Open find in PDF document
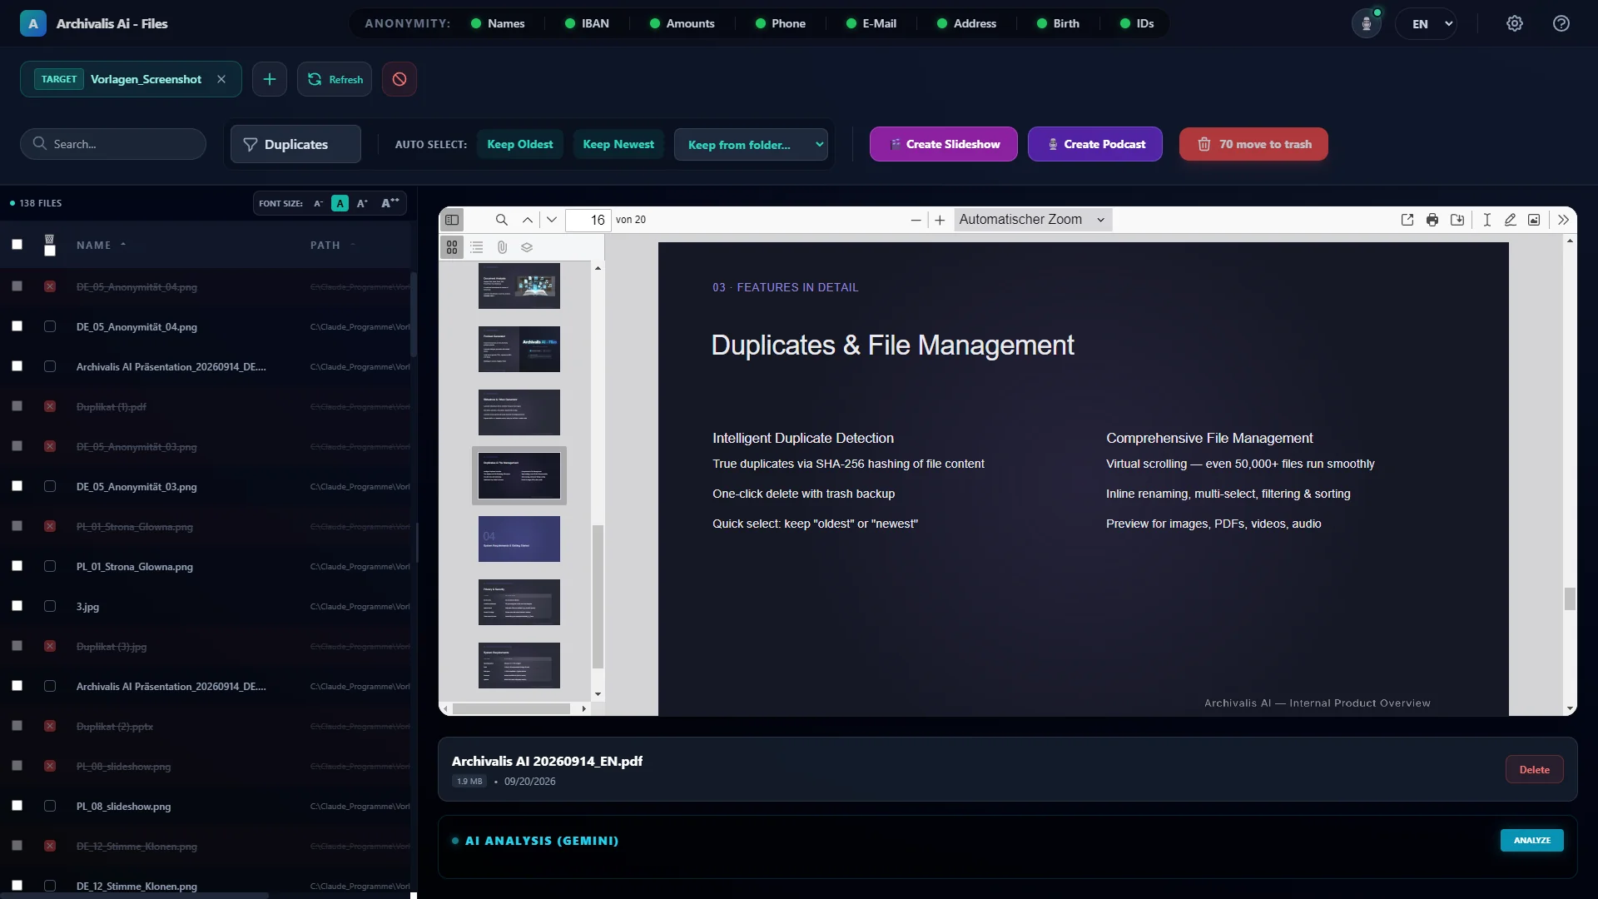Viewport: 1598px width, 899px height. click(x=502, y=220)
